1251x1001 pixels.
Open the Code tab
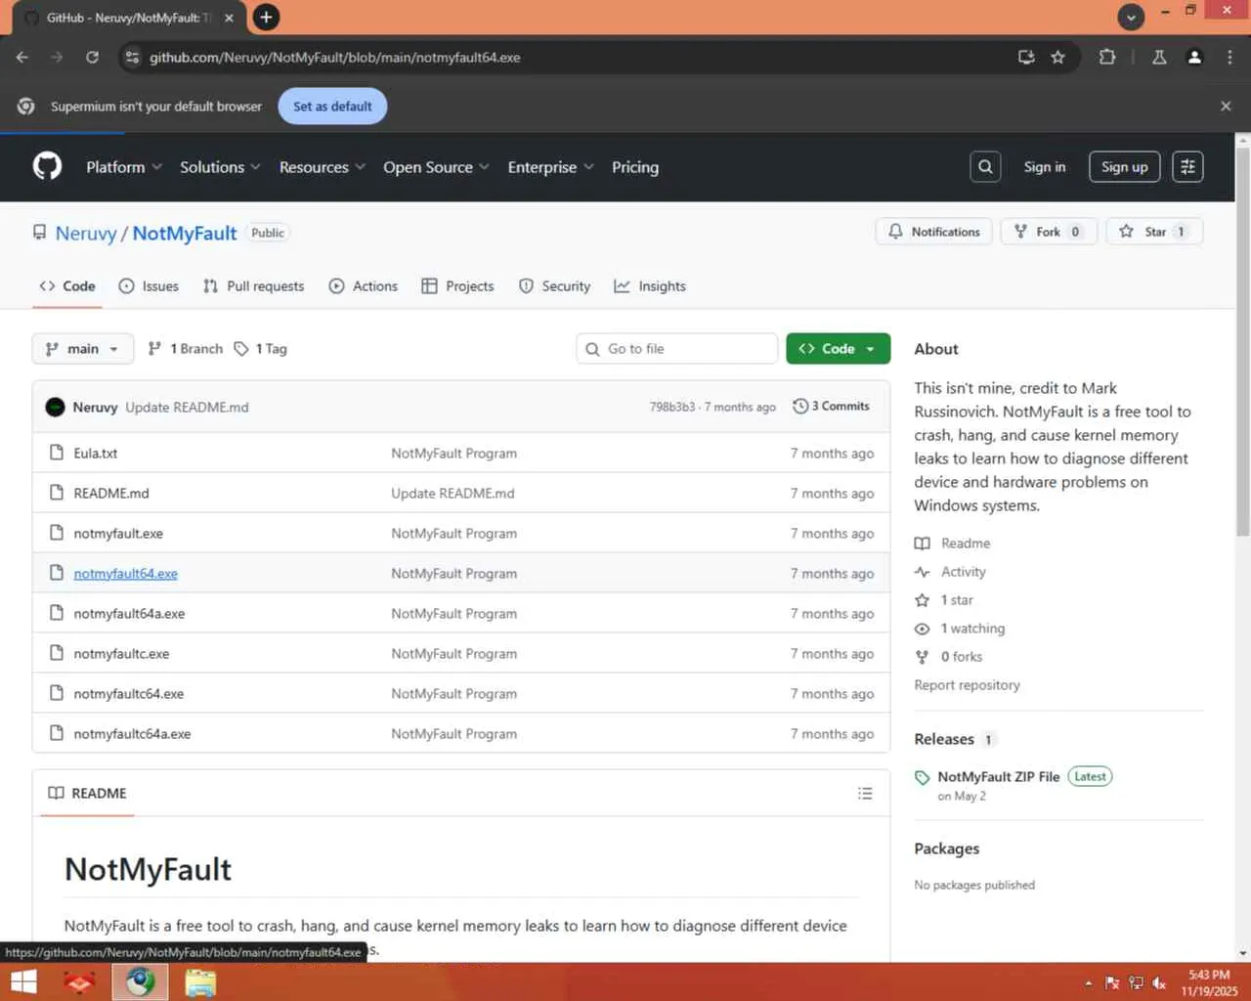[67, 286]
